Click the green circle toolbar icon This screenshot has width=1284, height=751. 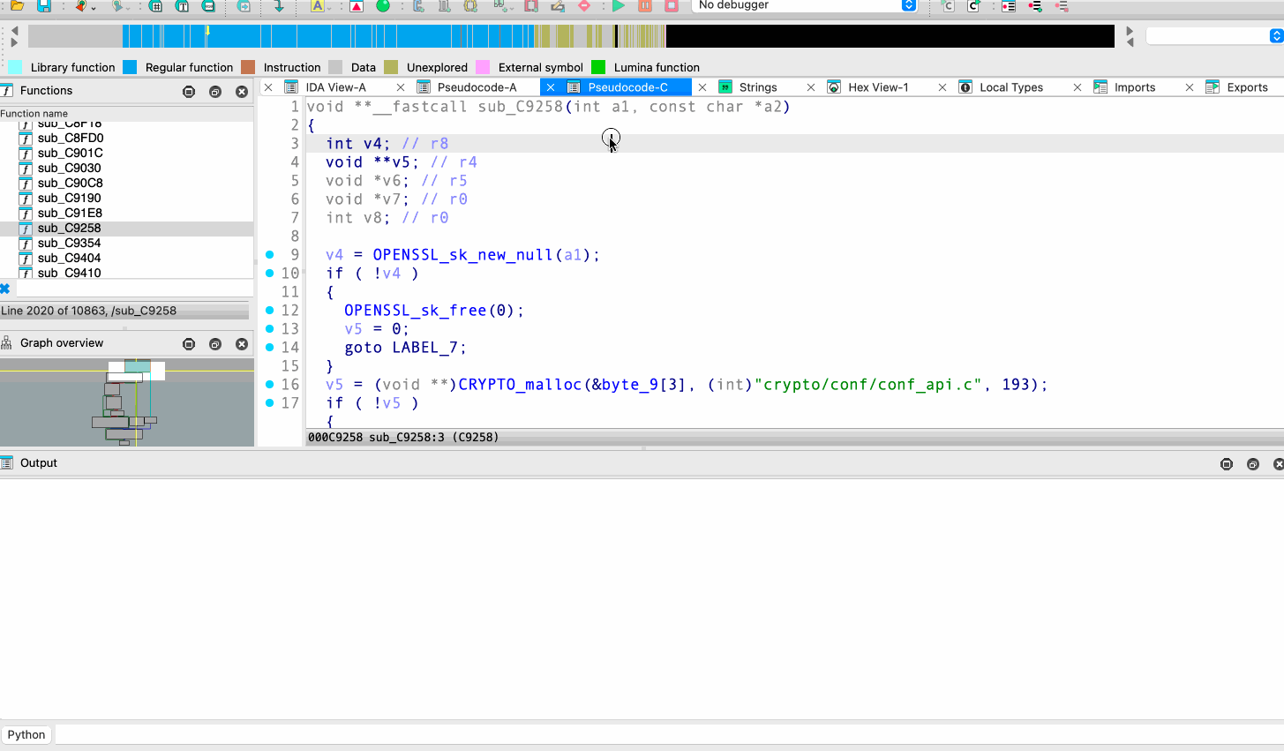tap(383, 5)
